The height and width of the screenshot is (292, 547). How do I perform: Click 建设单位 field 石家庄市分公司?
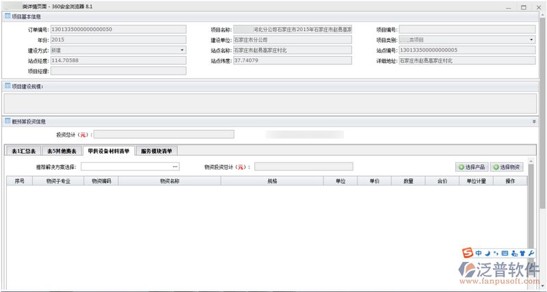point(293,40)
